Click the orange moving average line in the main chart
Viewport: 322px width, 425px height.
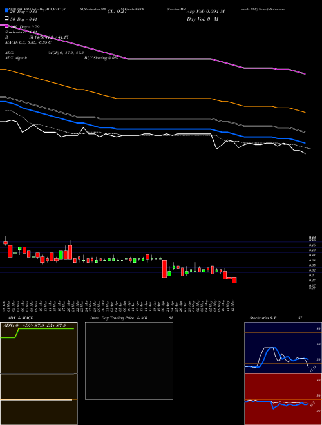pyautogui.click(x=152, y=99)
